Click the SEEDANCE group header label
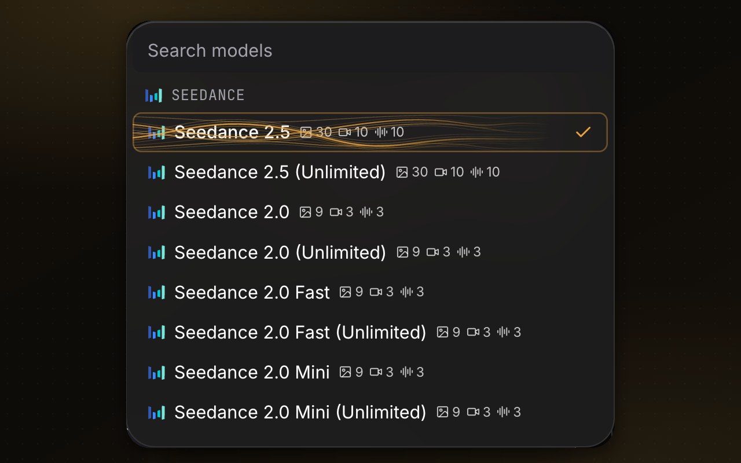Screen dimensions: 741x463 click(x=208, y=95)
